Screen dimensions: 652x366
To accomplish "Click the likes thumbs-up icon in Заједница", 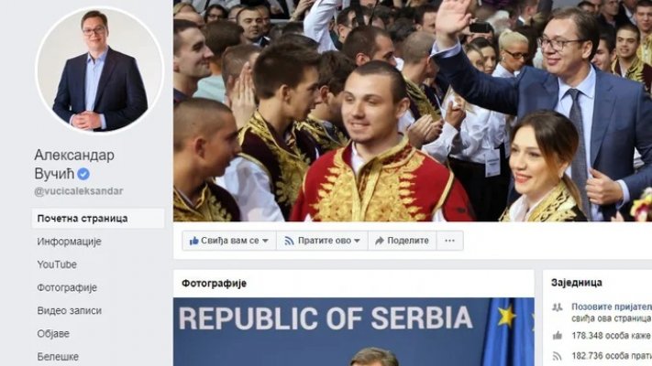I will pos(558,336).
